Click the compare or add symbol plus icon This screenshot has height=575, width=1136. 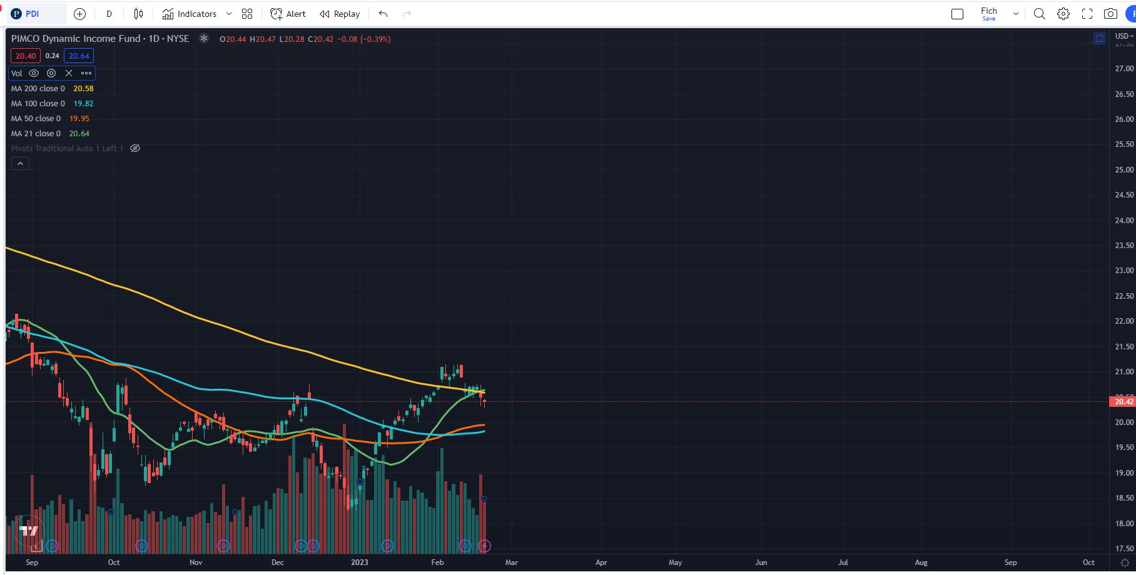pyautogui.click(x=80, y=14)
